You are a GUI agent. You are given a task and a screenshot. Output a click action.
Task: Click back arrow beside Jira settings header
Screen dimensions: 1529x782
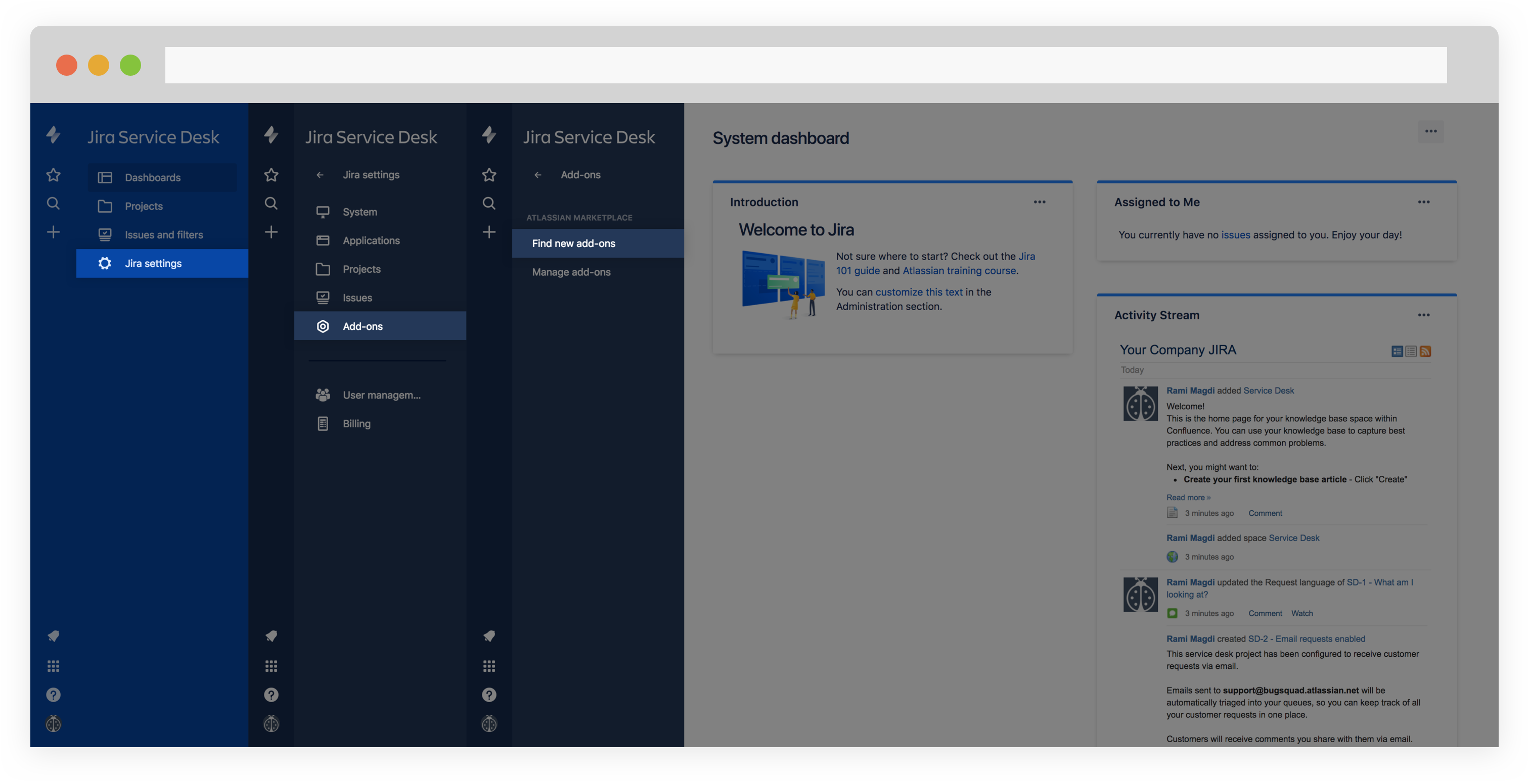[x=320, y=175]
